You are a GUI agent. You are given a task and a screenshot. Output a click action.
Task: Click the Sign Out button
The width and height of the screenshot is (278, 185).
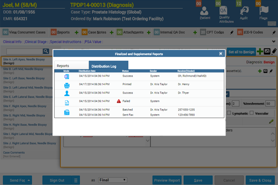pos(57,180)
